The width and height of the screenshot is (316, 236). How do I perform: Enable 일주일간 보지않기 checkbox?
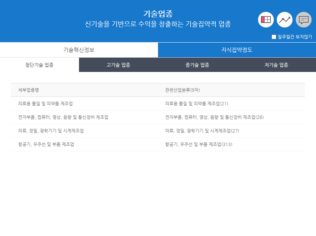(273, 36)
